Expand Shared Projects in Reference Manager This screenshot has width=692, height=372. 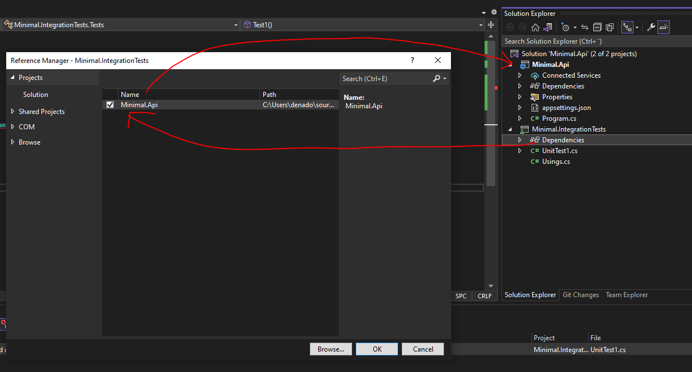13,112
